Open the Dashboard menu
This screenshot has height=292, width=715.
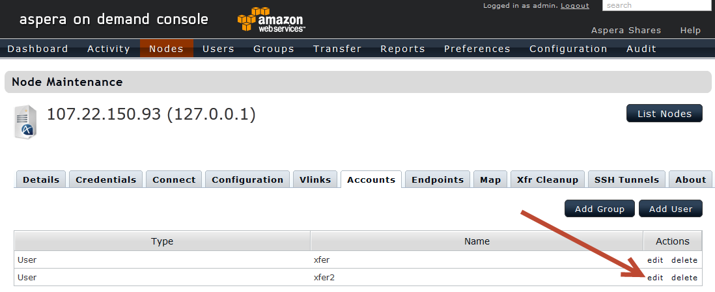pos(38,49)
